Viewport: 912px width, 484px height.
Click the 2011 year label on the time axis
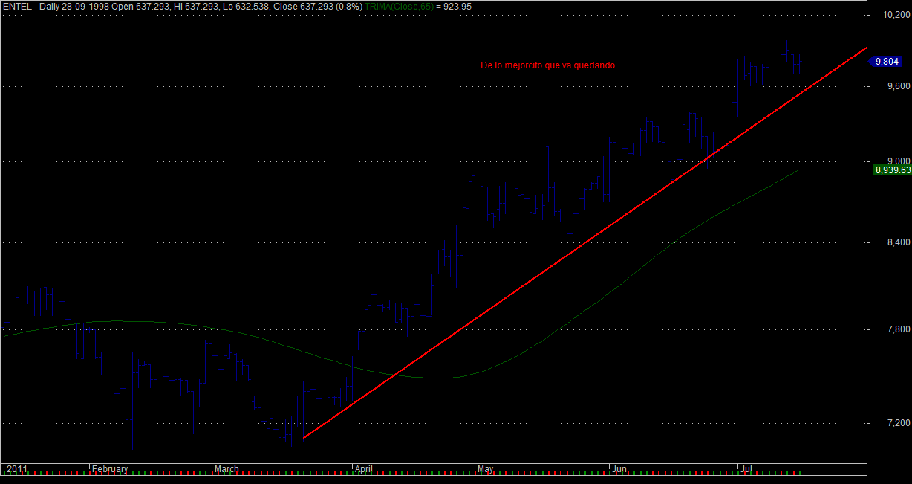(16, 469)
